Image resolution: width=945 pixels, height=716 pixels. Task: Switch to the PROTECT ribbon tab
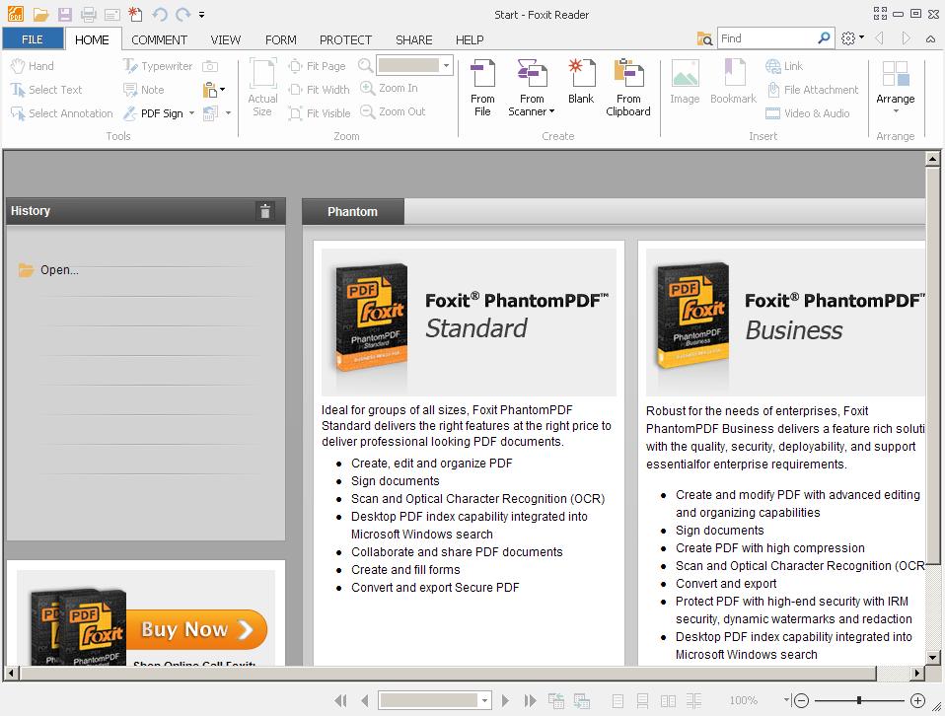pyautogui.click(x=345, y=39)
